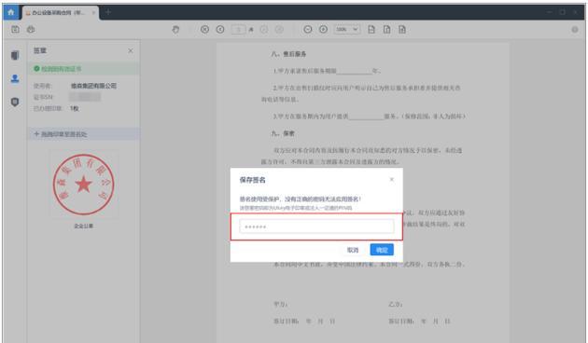Click the page icon right after zoom dropdown
The width and height of the screenshot is (588, 343).
pos(371,29)
